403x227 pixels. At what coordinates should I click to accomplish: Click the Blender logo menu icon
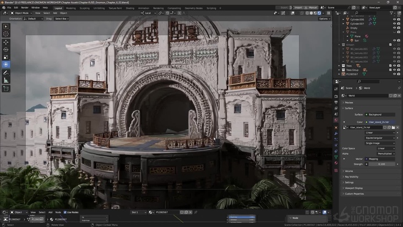click(4, 8)
